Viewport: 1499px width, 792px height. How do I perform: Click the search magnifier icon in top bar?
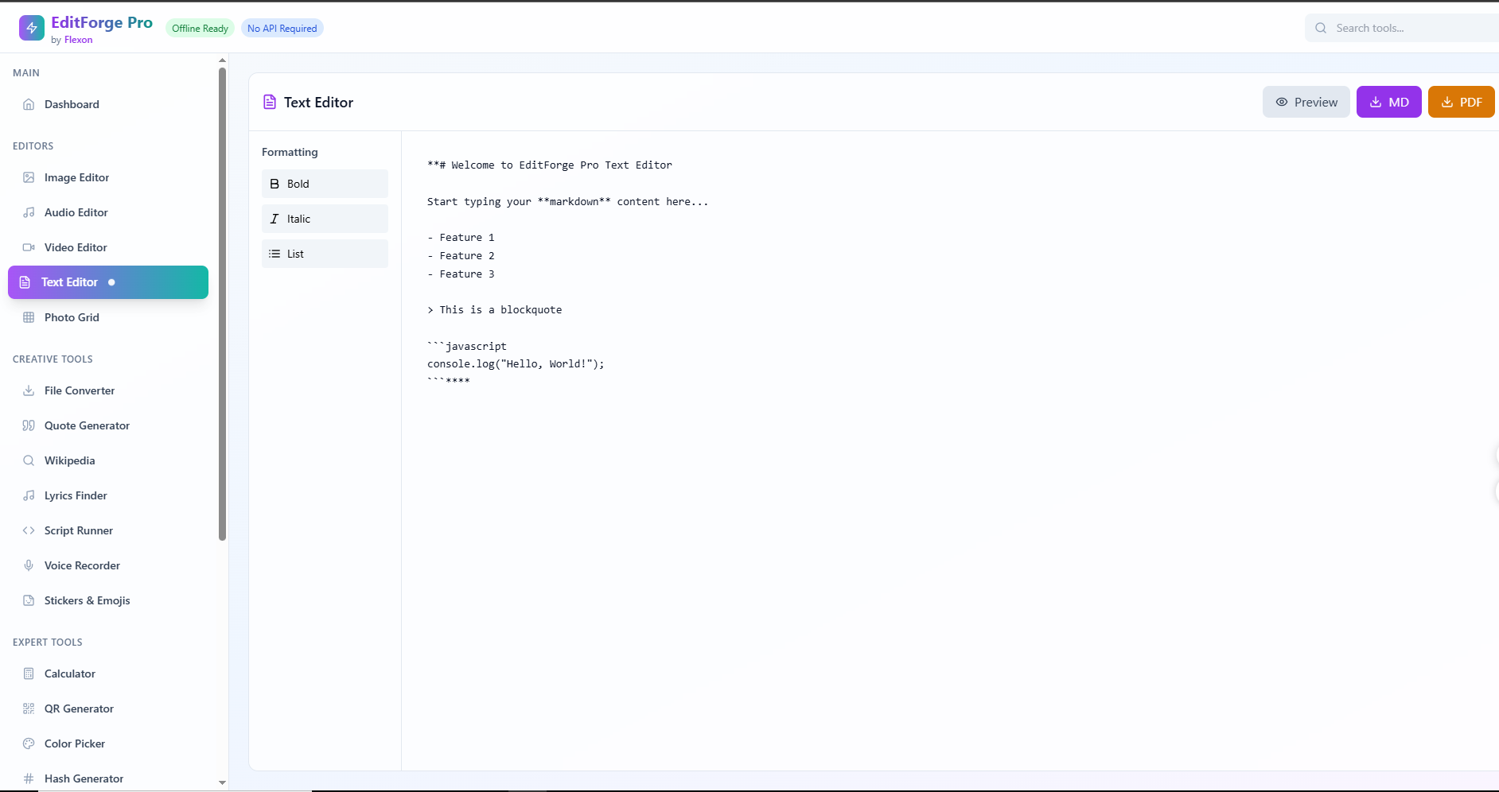tap(1321, 28)
